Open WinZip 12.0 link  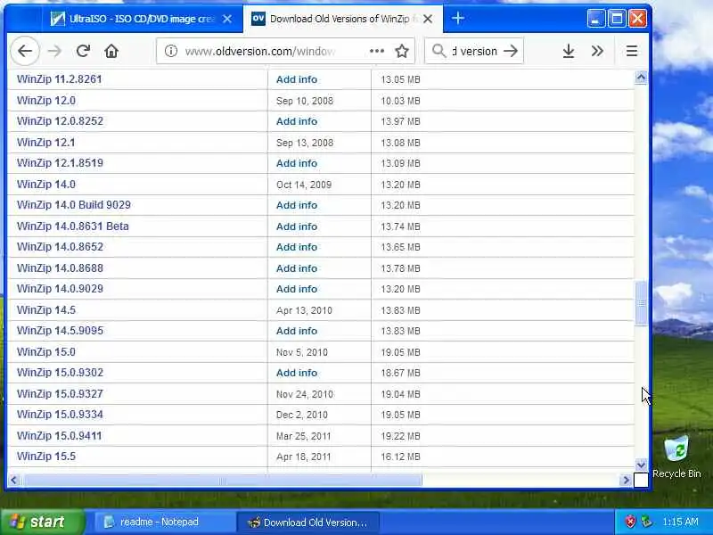[x=46, y=101]
